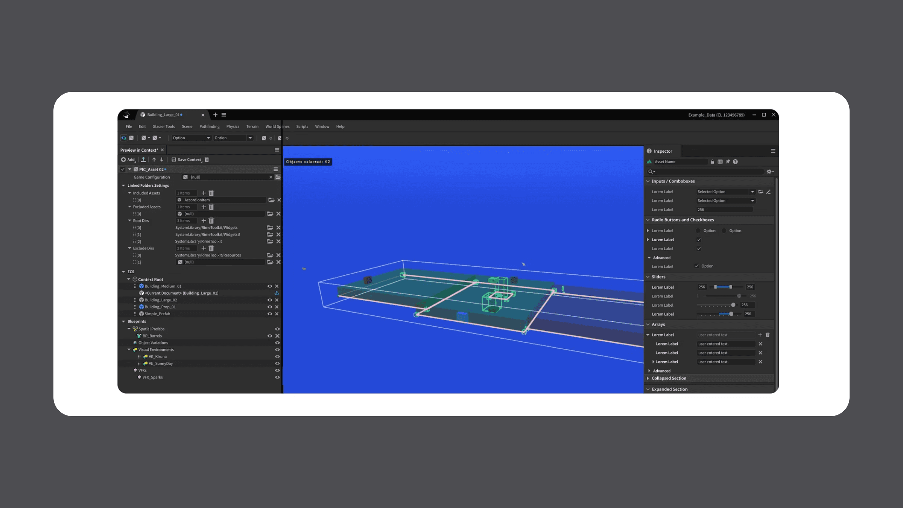Open the Inspector table view icon
The image size is (903, 508).
pyautogui.click(x=720, y=162)
